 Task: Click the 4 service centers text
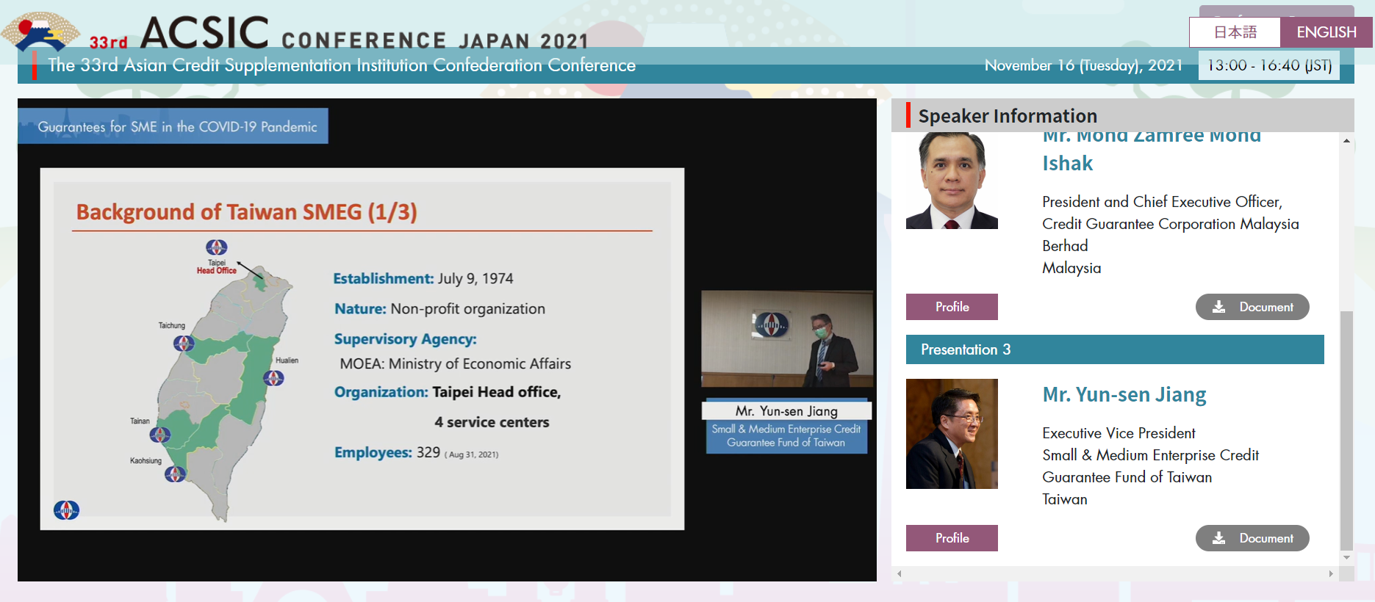[x=492, y=422]
